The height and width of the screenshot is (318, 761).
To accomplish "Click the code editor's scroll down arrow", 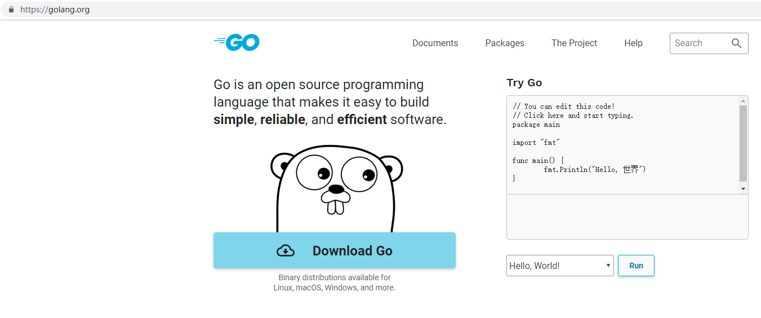I will 743,189.
